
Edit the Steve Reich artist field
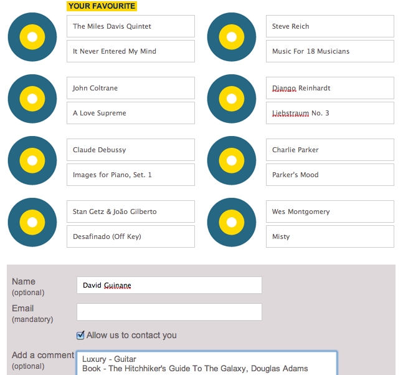[330, 26]
